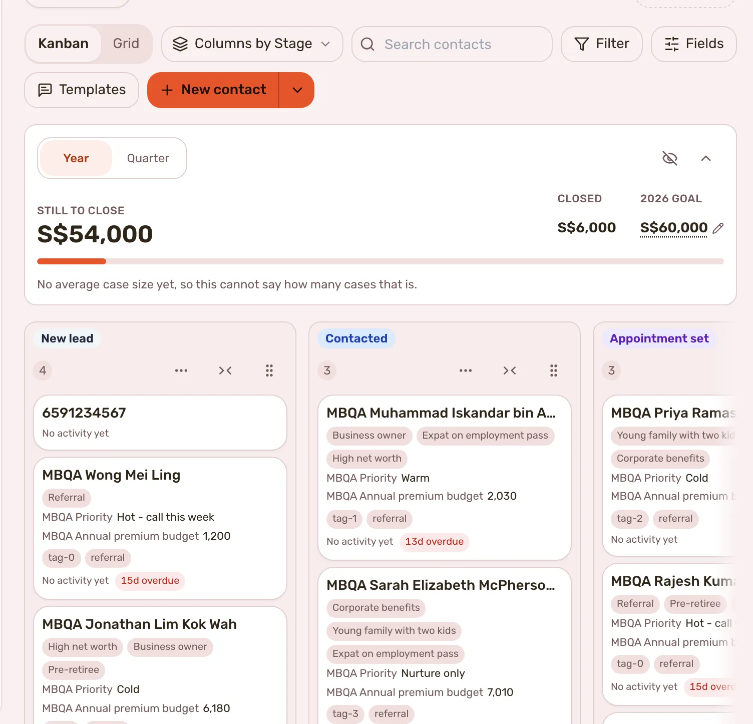Click the tag-1 chip

[x=345, y=519]
